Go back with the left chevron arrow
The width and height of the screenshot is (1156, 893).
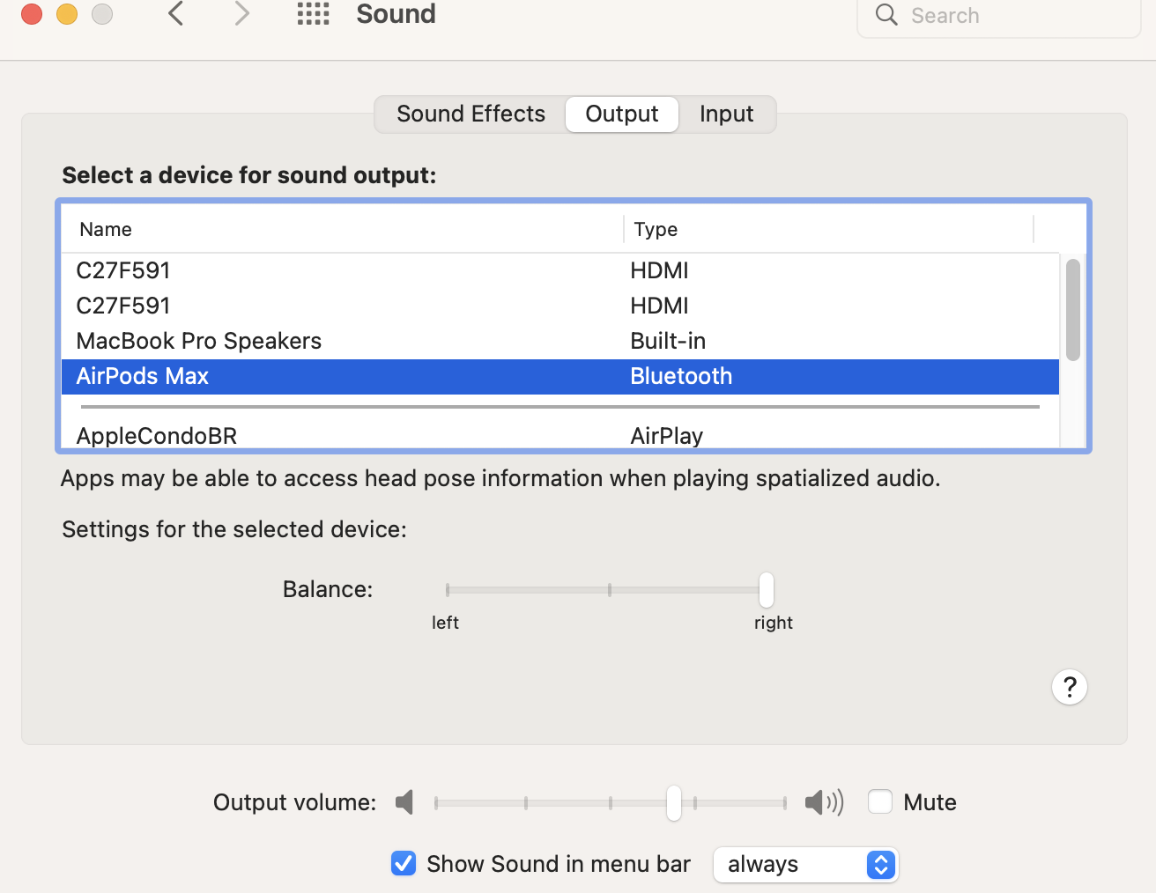coord(176,13)
